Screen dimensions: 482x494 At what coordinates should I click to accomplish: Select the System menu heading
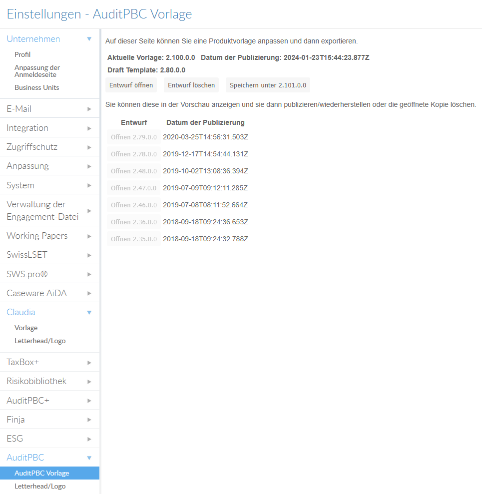click(x=20, y=185)
